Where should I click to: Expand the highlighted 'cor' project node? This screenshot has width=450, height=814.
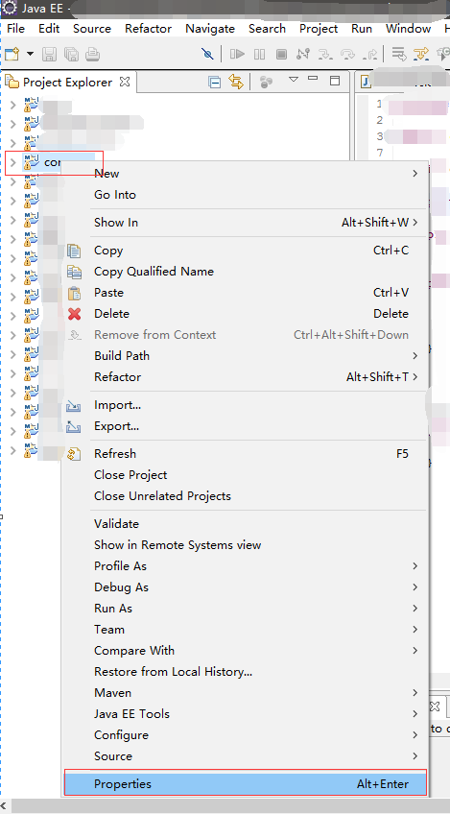point(13,162)
